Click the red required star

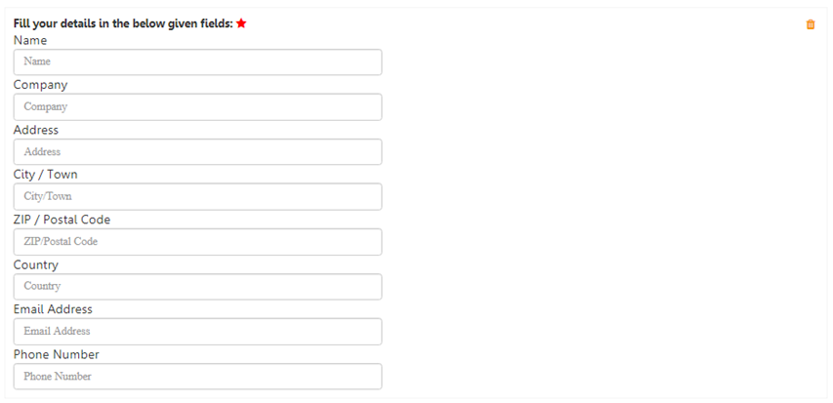click(241, 23)
